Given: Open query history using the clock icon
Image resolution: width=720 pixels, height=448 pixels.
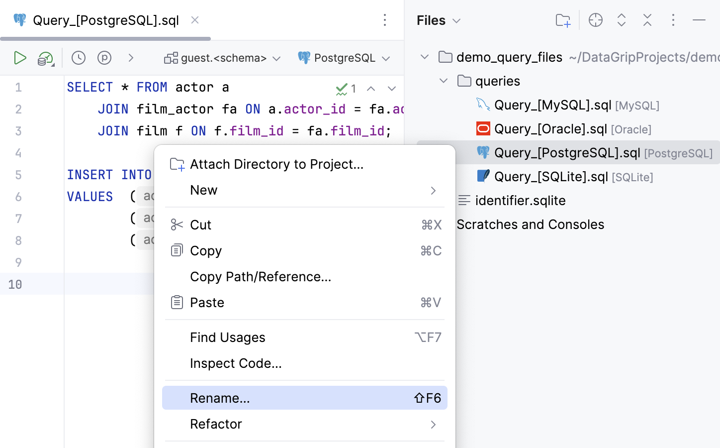Looking at the screenshot, I should [x=78, y=58].
